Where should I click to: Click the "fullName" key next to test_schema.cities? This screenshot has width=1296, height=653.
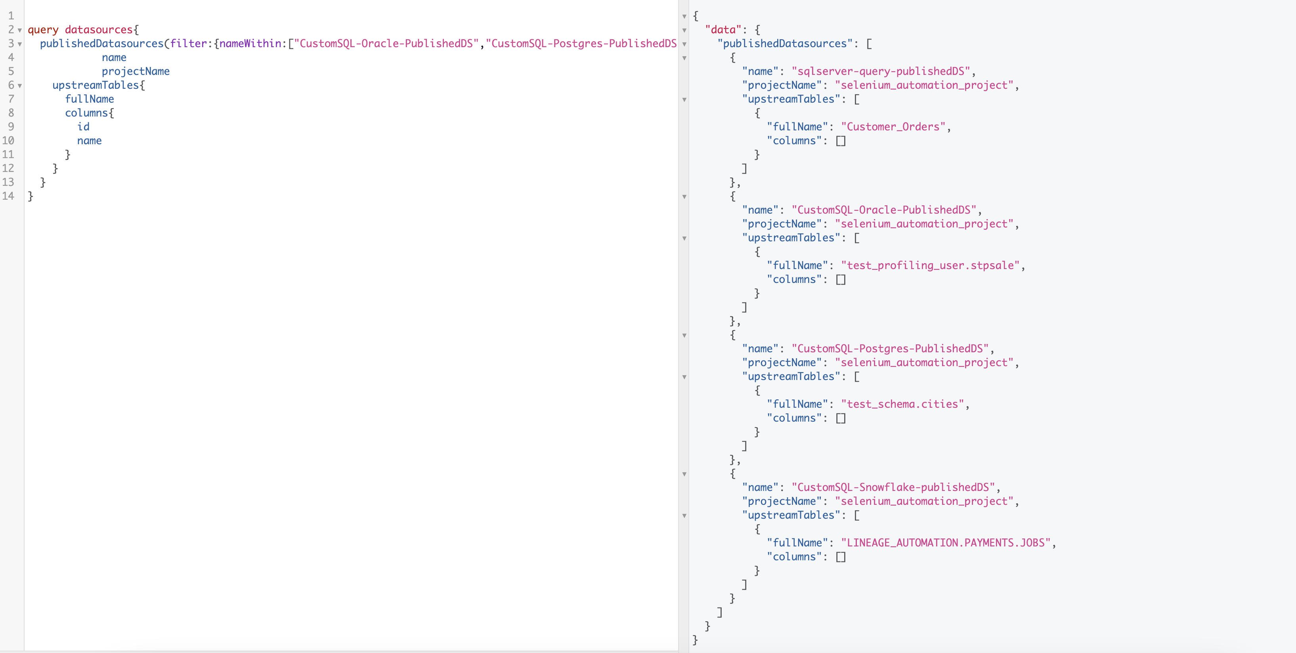[x=797, y=405]
